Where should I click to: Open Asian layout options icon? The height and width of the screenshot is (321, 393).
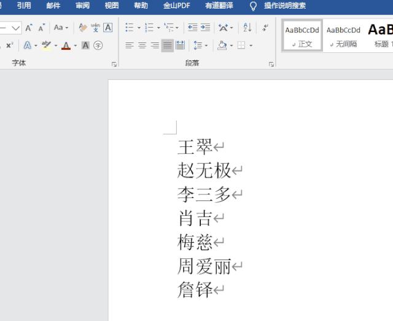click(x=223, y=27)
